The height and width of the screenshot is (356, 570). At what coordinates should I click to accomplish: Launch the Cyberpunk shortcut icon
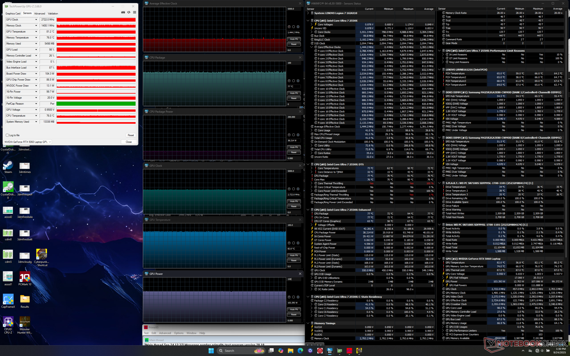[42, 254]
